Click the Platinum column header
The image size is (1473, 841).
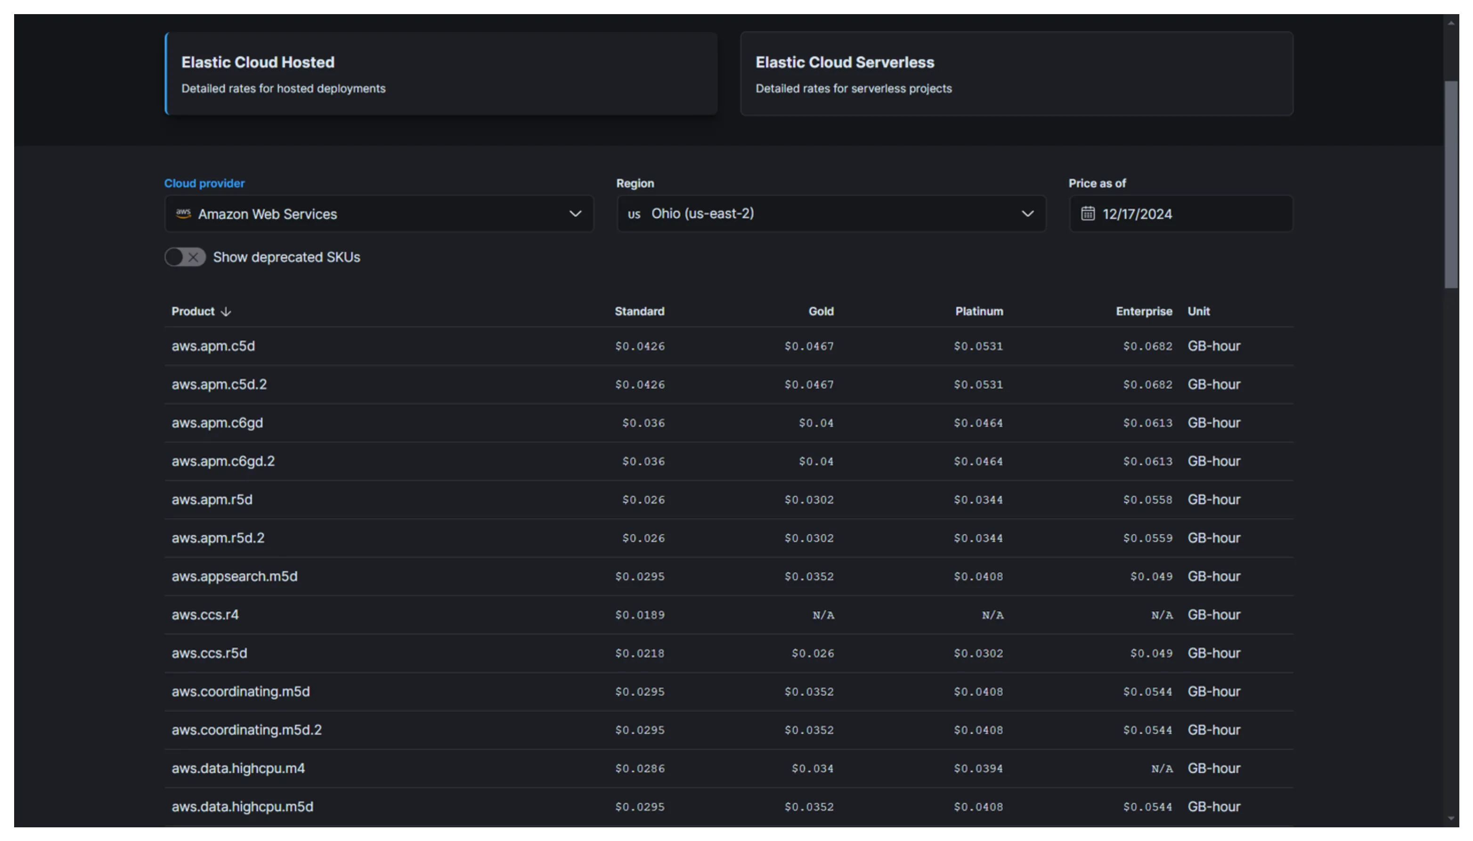tap(979, 311)
